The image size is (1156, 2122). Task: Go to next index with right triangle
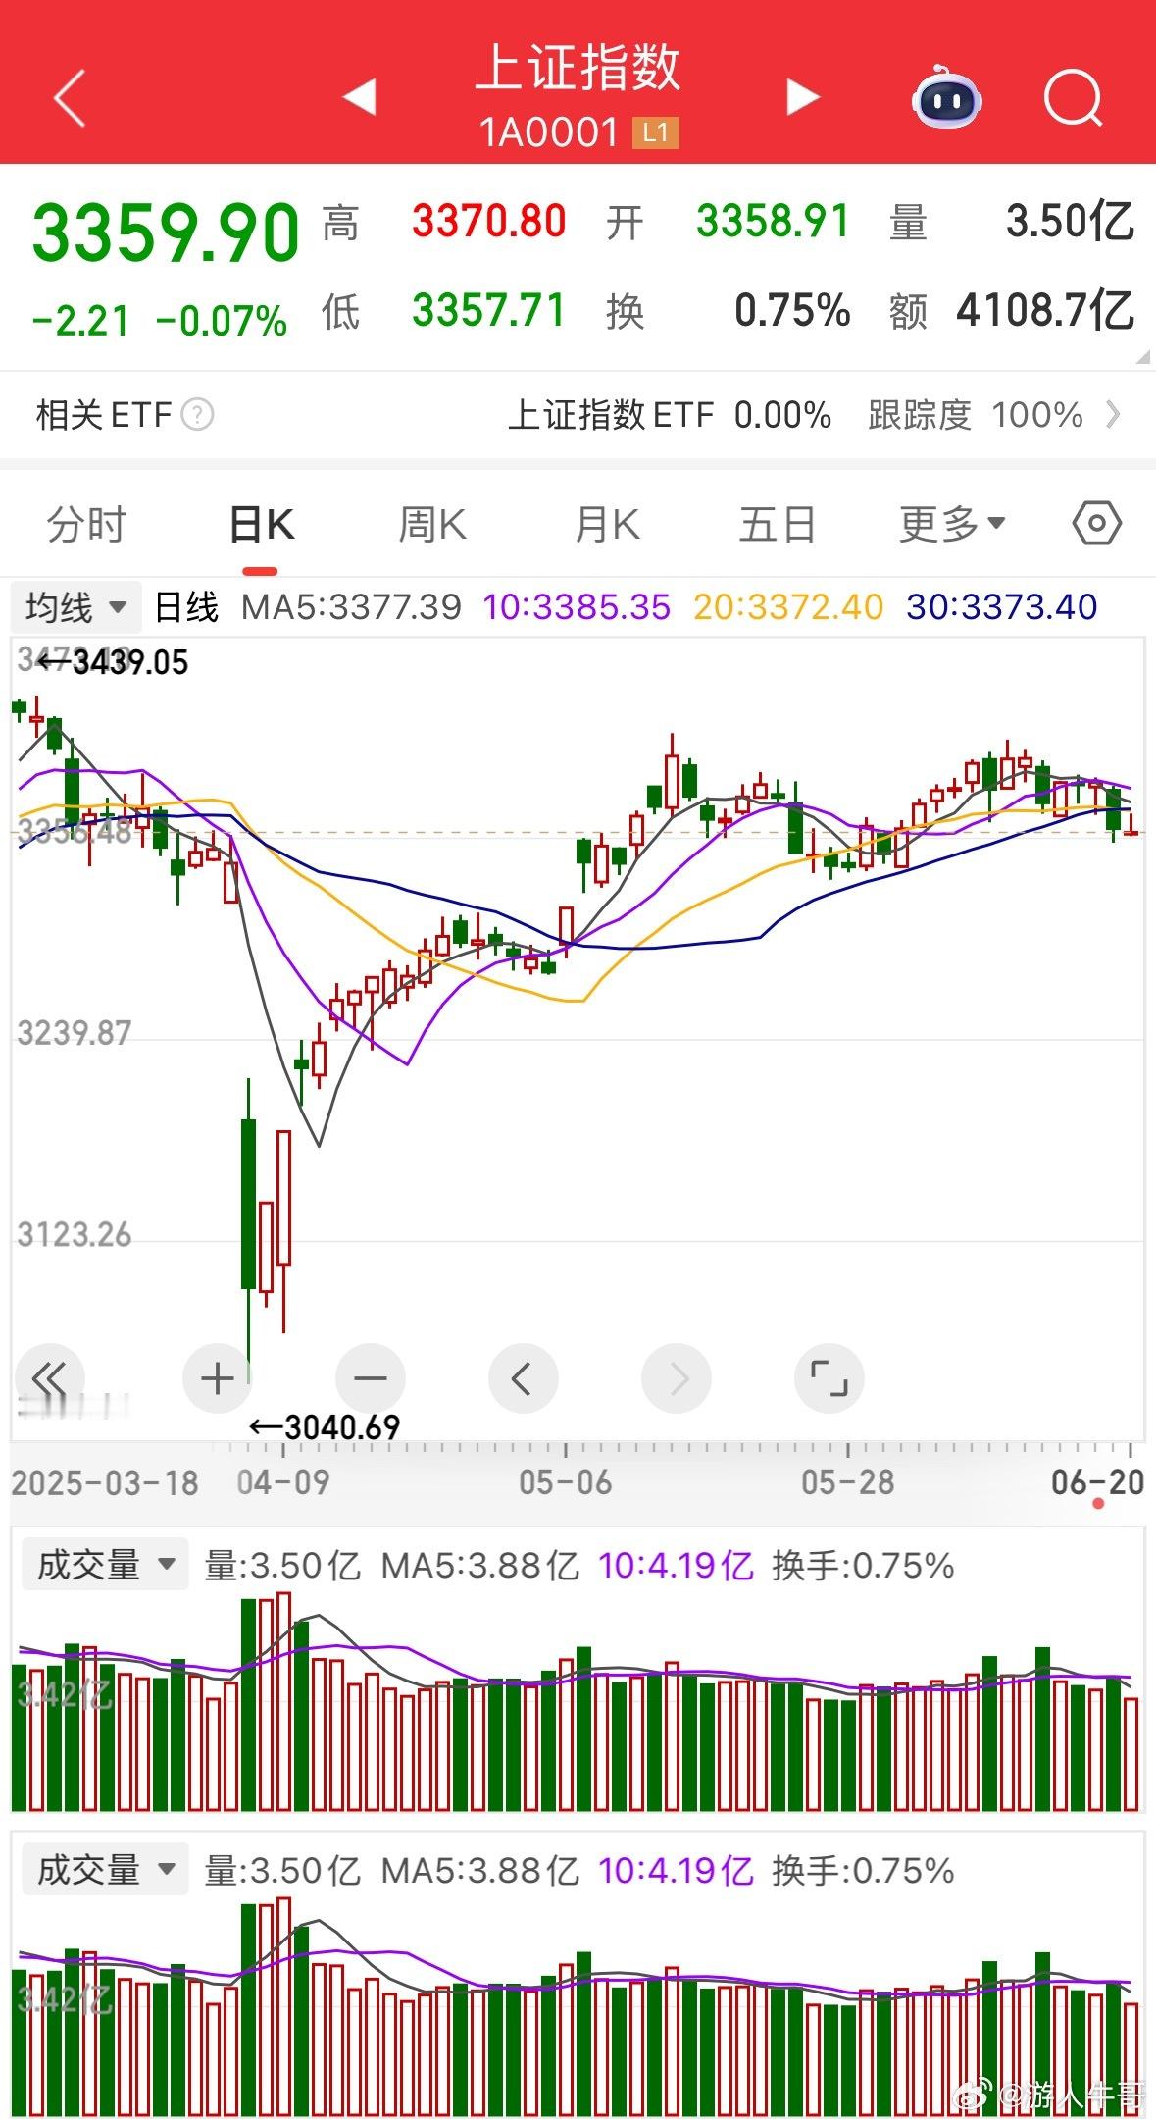click(x=802, y=97)
